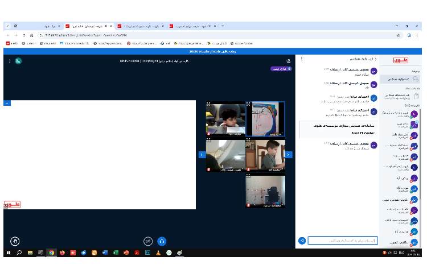Toggle the user list panel icon

(x=288, y=60)
